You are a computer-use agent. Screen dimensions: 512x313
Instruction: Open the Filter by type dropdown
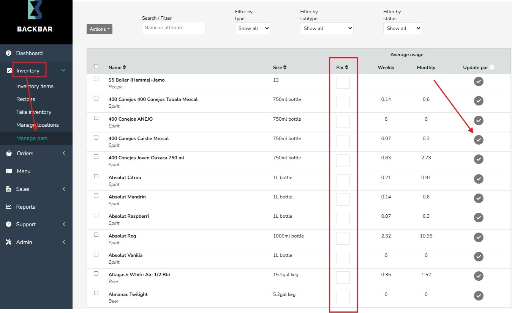(253, 28)
